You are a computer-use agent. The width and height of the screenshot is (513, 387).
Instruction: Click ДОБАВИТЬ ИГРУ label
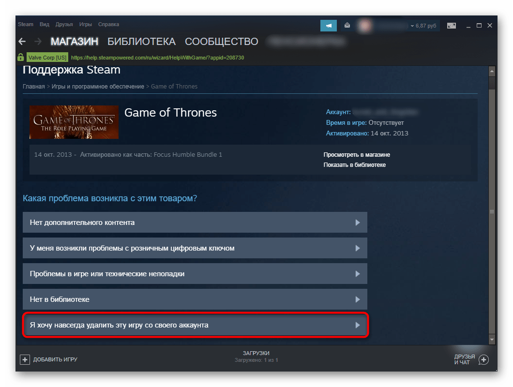pyautogui.click(x=55, y=359)
